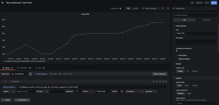
Task: Open the Last 5 minutes time picker
Action: [151, 9]
